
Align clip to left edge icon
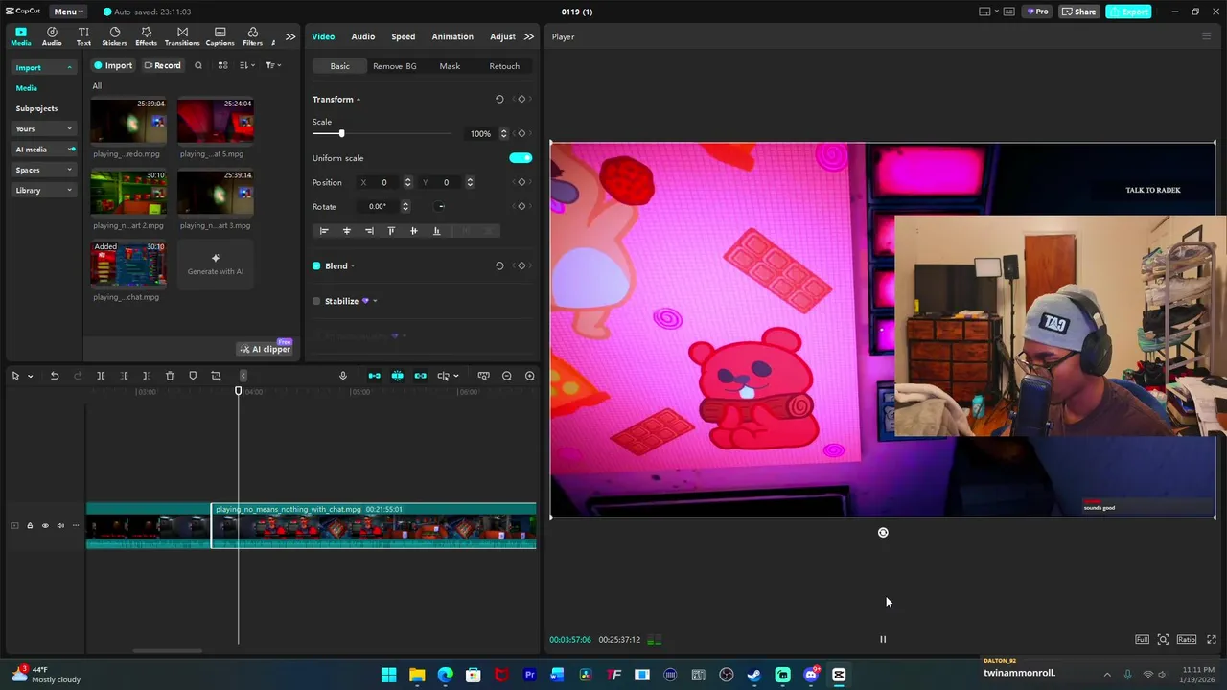[324, 230]
